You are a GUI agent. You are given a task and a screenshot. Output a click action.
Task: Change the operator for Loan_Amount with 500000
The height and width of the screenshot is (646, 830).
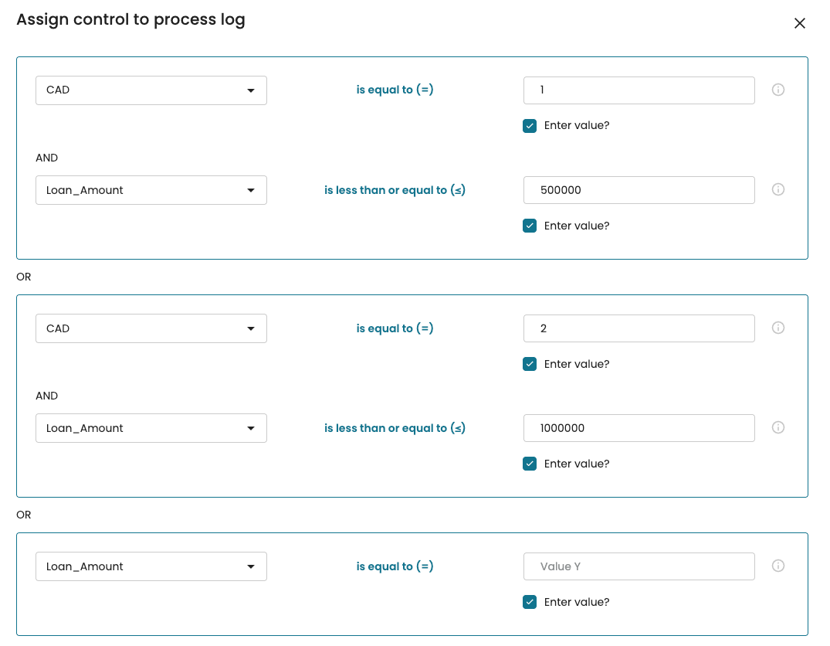point(395,190)
